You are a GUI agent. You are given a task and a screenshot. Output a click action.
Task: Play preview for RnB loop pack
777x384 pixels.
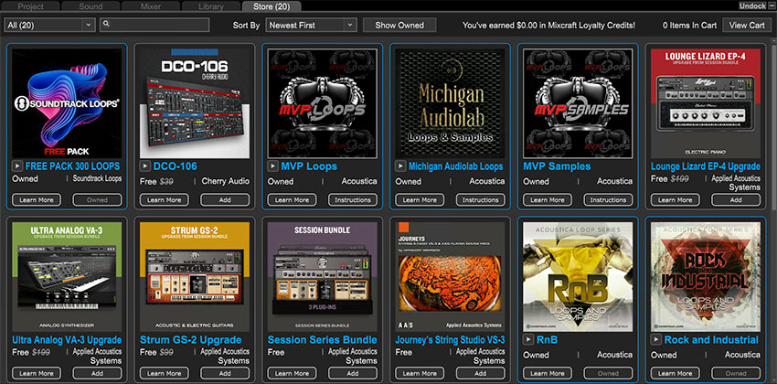[528, 340]
